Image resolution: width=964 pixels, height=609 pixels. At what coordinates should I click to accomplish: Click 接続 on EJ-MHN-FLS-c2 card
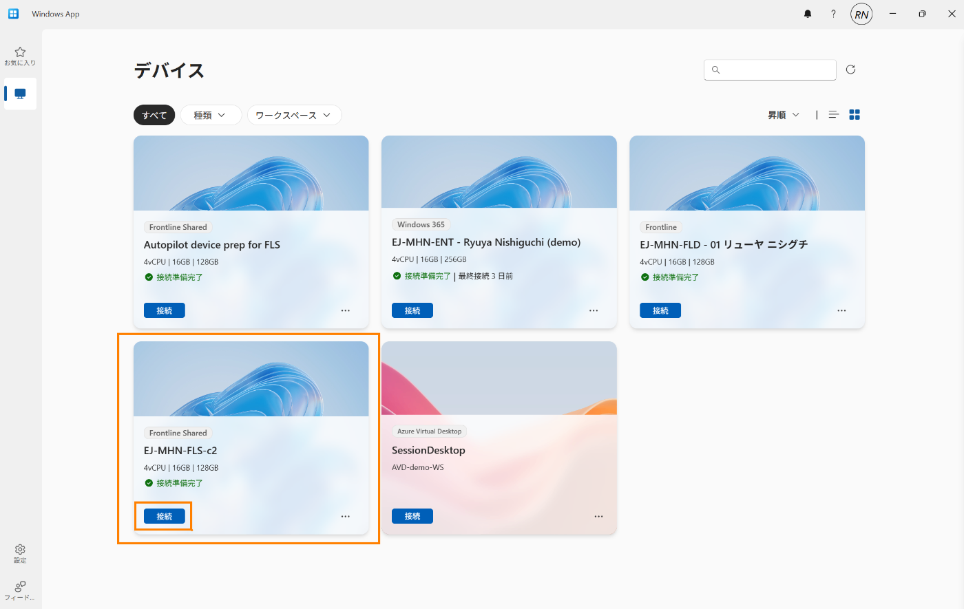click(x=165, y=516)
